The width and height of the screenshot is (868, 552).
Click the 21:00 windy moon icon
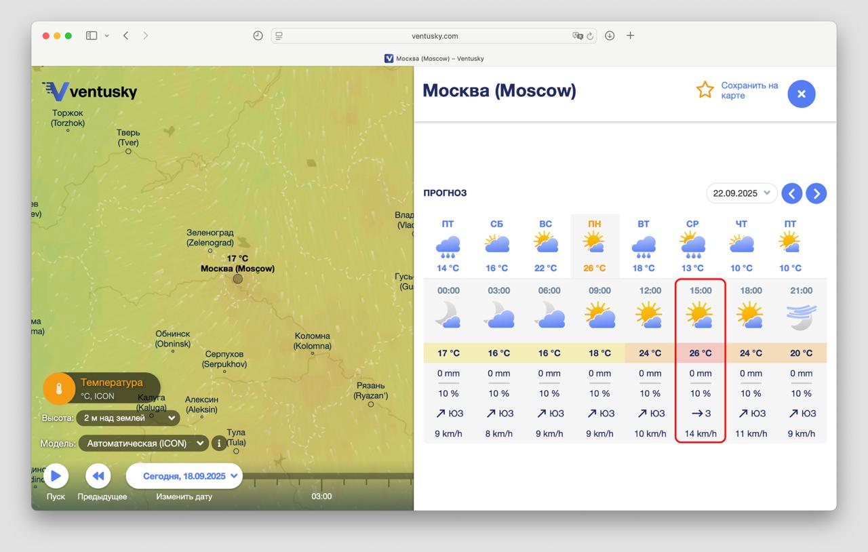click(x=801, y=316)
